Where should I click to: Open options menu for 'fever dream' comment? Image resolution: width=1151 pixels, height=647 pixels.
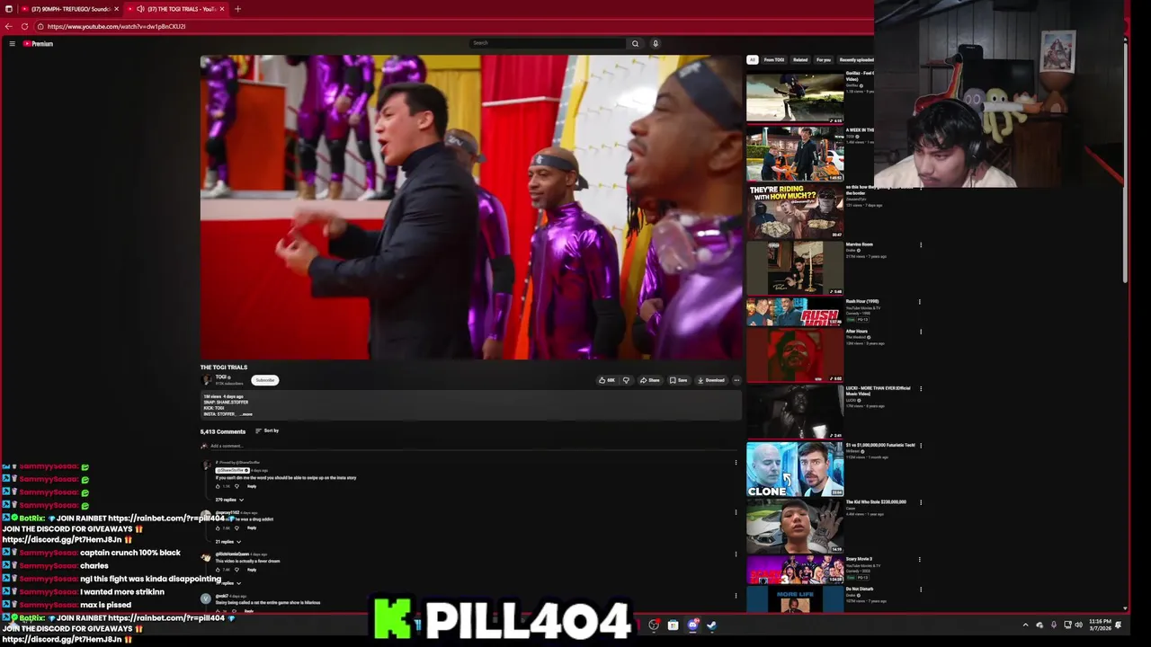[x=736, y=554]
